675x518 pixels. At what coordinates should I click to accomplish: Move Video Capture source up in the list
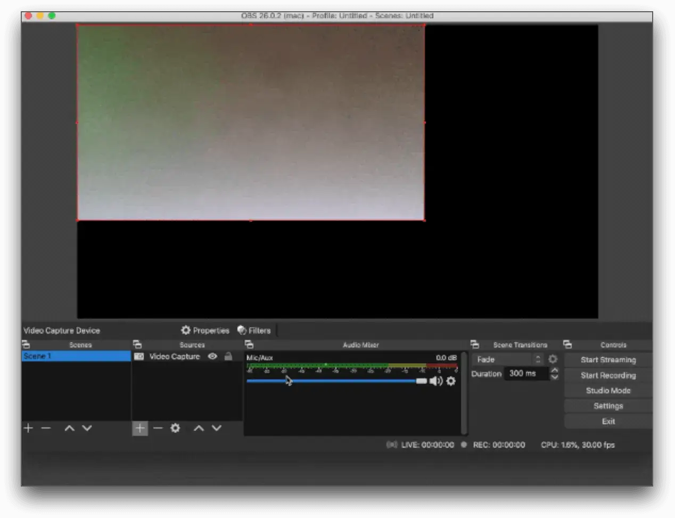point(199,428)
